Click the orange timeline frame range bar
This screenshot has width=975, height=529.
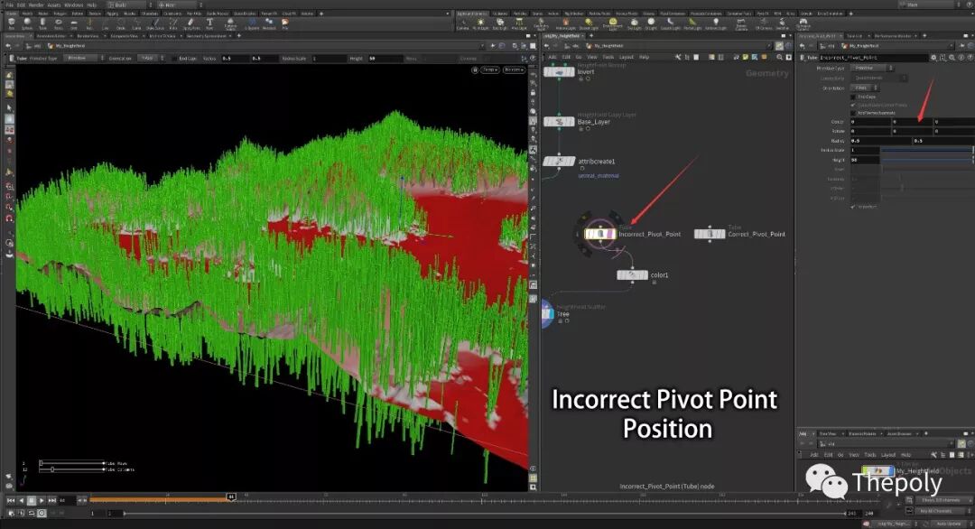[161, 499]
